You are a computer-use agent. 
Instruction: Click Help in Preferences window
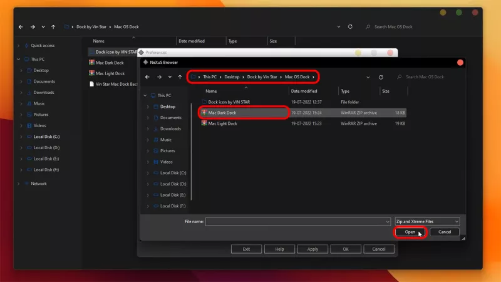(x=279, y=249)
